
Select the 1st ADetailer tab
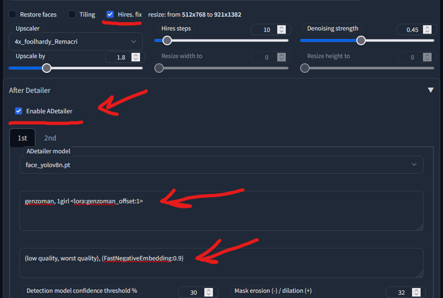(23, 138)
